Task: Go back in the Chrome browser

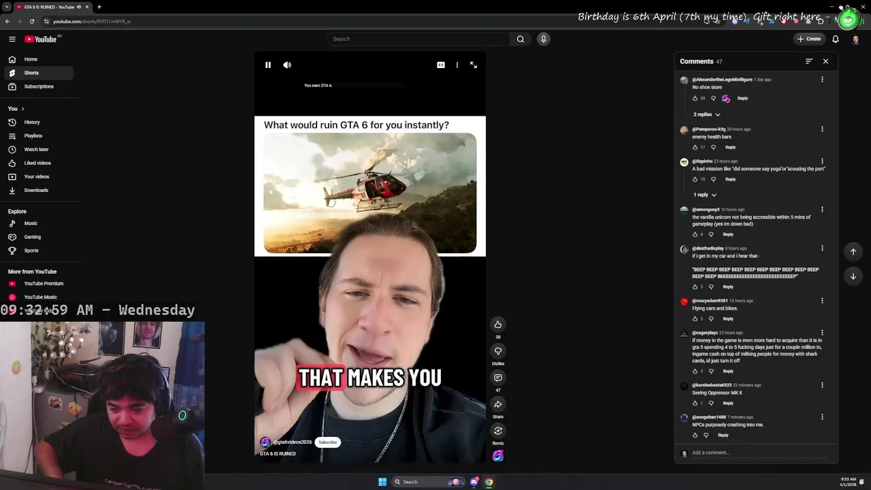Action: pos(7,21)
